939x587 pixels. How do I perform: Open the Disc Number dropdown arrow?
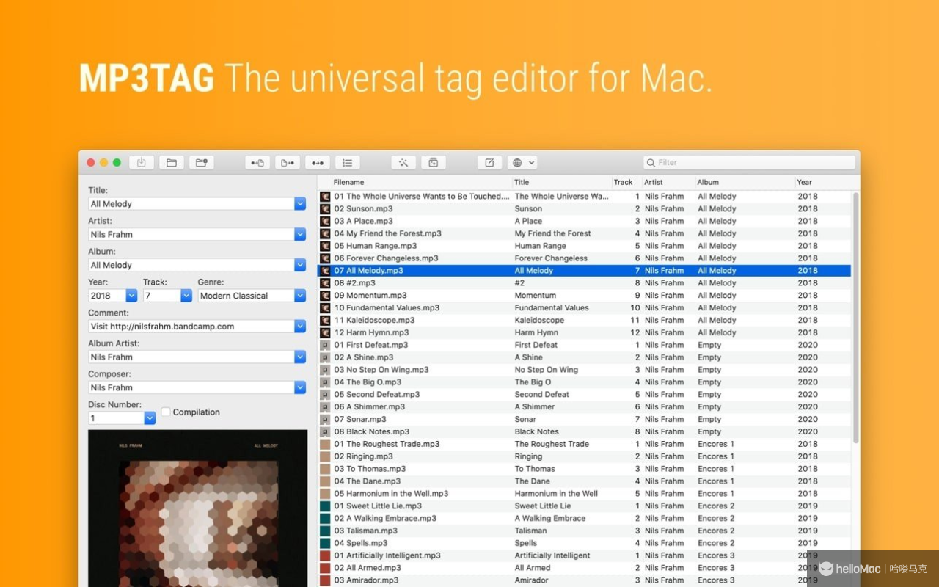pyautogui.click(x=150, y=418)
